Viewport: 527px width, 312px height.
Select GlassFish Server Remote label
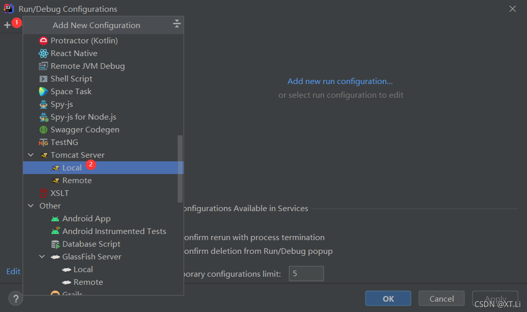[88, 282]
